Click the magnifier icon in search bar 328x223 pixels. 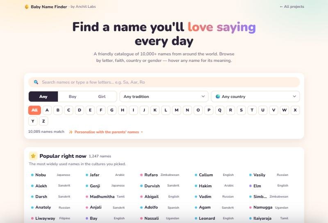[36, 82]
